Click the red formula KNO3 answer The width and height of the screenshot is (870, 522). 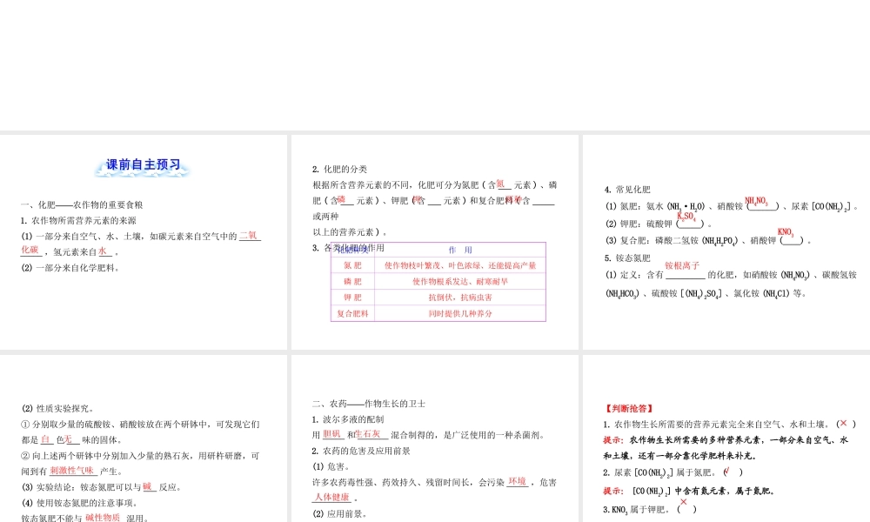point(786,232)
